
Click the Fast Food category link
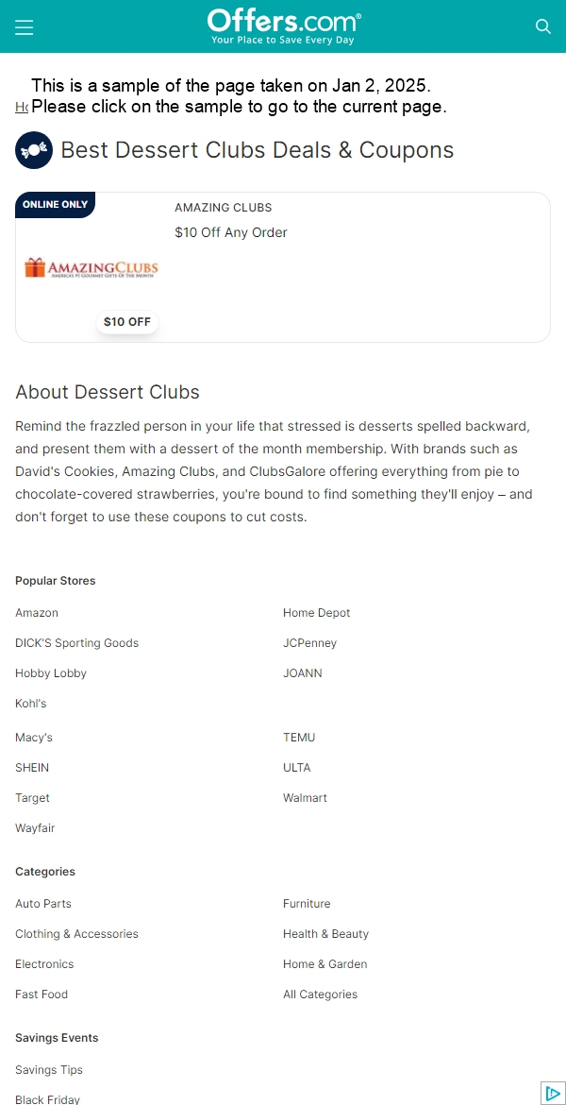coord(42,995)
